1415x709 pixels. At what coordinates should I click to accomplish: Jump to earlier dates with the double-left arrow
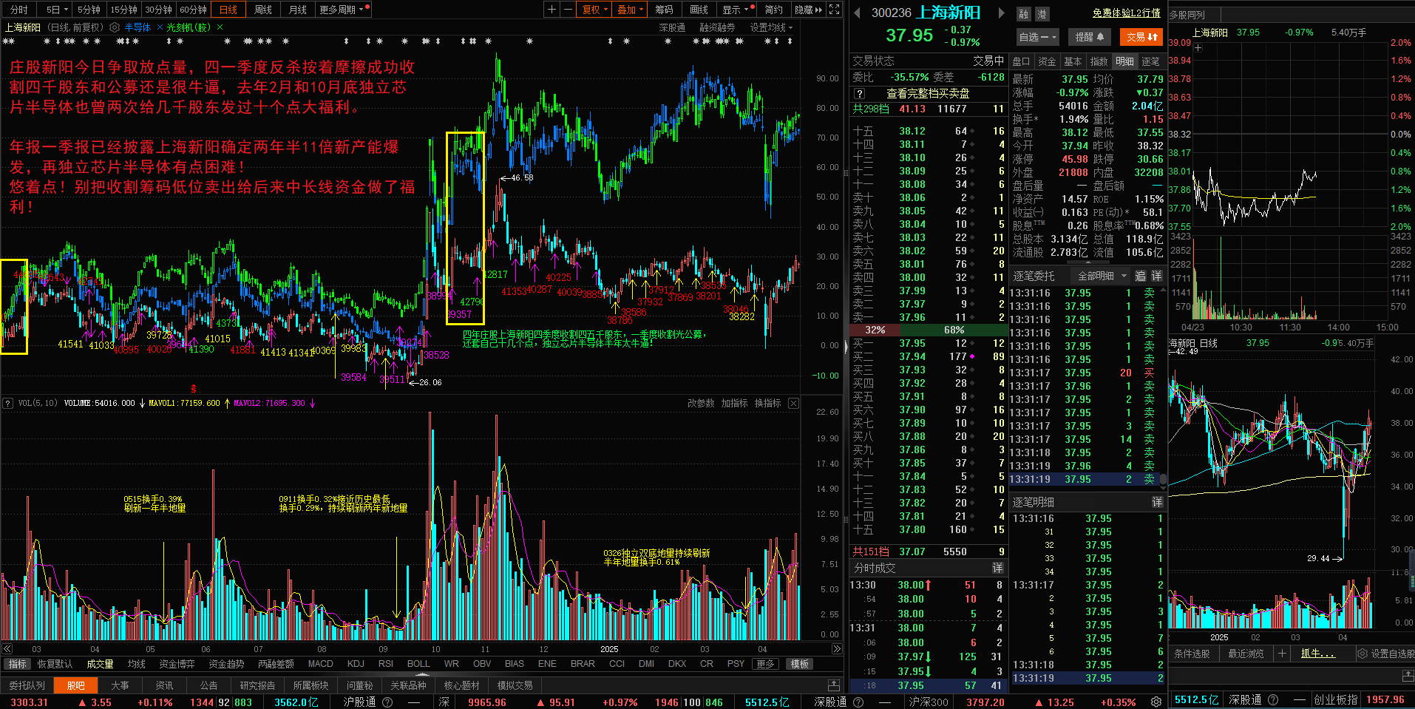click(7, 649)
